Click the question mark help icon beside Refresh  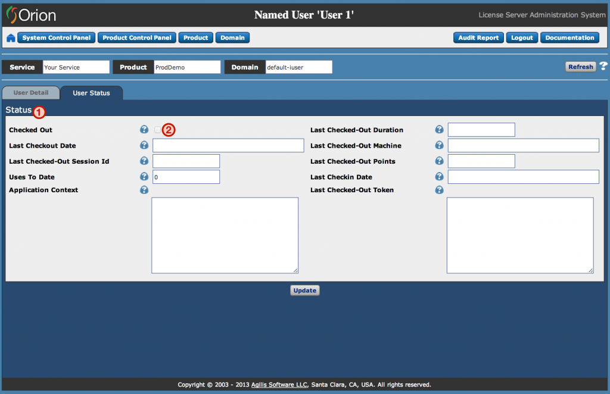(x=603, y=67)
